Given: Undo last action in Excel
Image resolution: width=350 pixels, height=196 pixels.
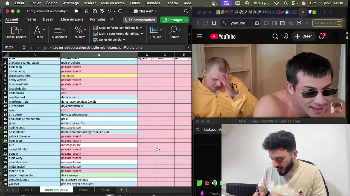Looking at the screenshot, I should (x=109, y=11).
